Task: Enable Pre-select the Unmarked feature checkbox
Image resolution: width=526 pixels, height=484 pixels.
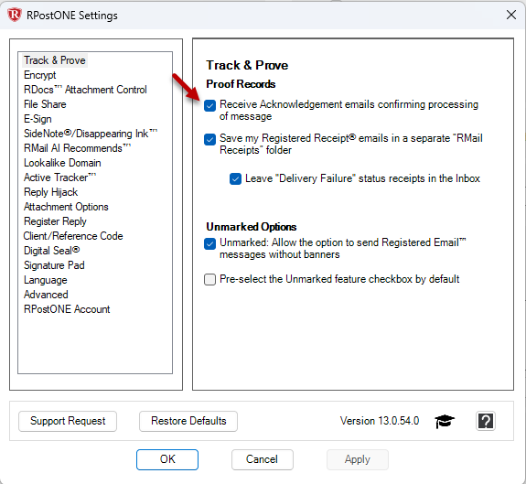Action: (210, 279)
